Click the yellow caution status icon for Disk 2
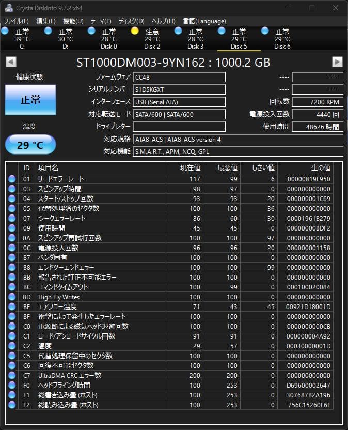The width and height of the screenshot is (348, 430). coord(135,31)
